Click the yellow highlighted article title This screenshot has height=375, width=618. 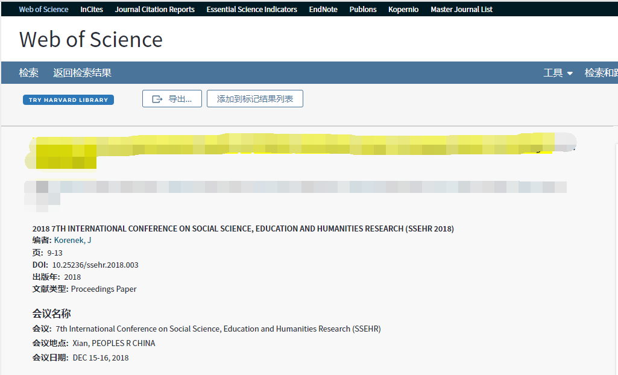pyautogui.click(x=289, y=145)
